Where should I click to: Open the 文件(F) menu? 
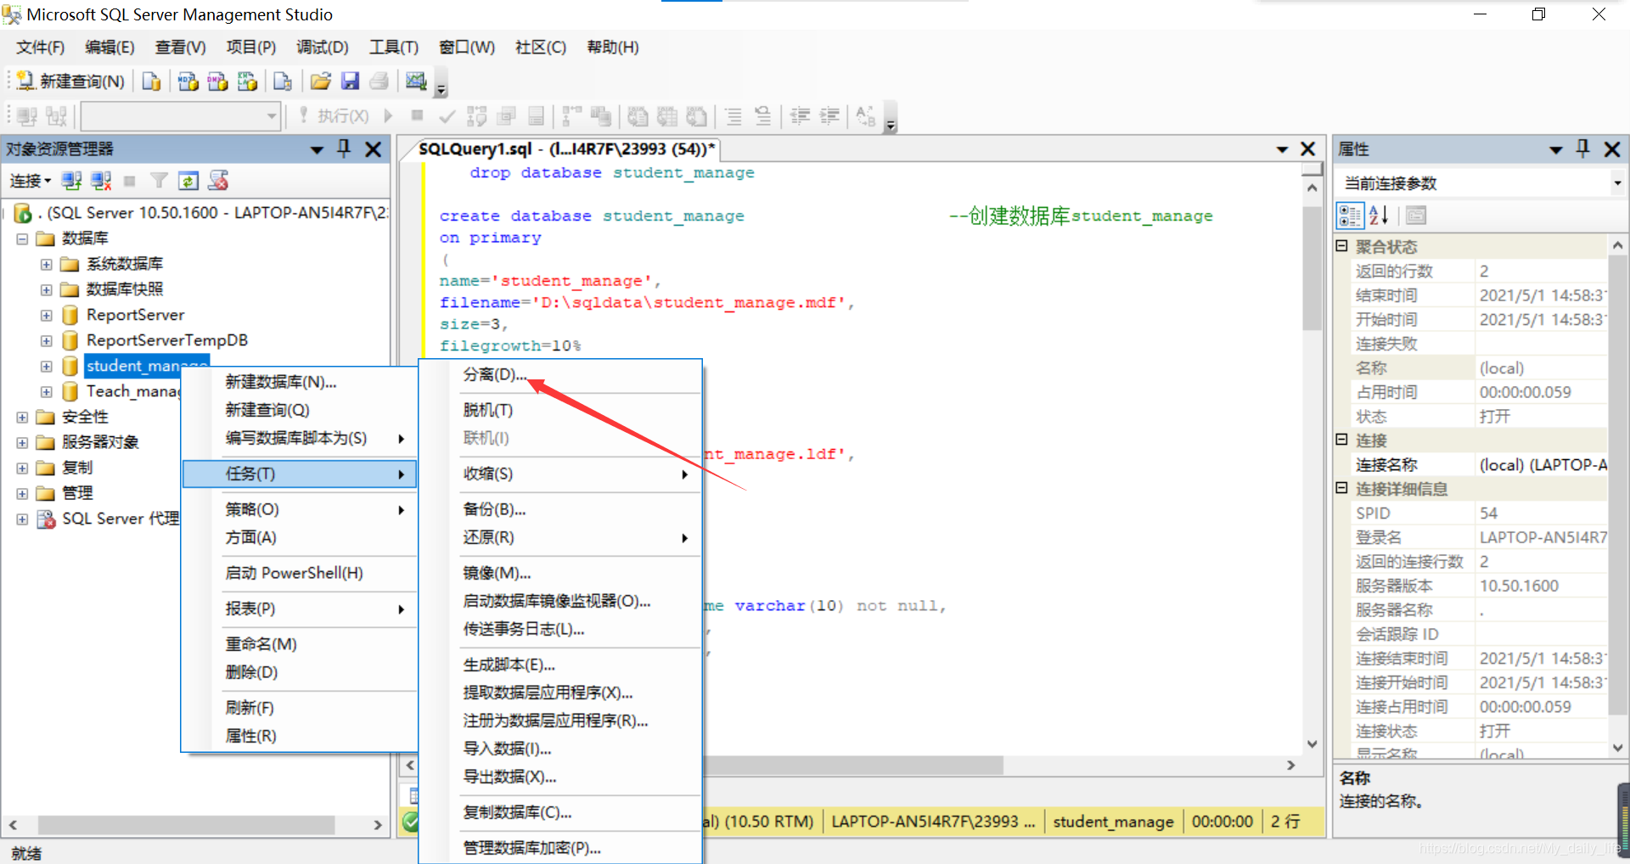40,48
